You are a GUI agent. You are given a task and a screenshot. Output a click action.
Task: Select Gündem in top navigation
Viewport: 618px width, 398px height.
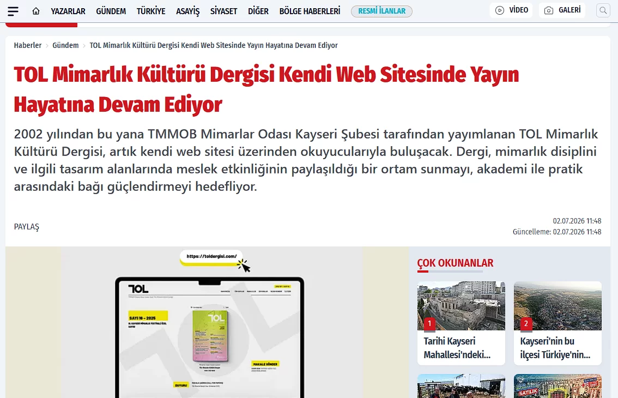tap(111, 11)
